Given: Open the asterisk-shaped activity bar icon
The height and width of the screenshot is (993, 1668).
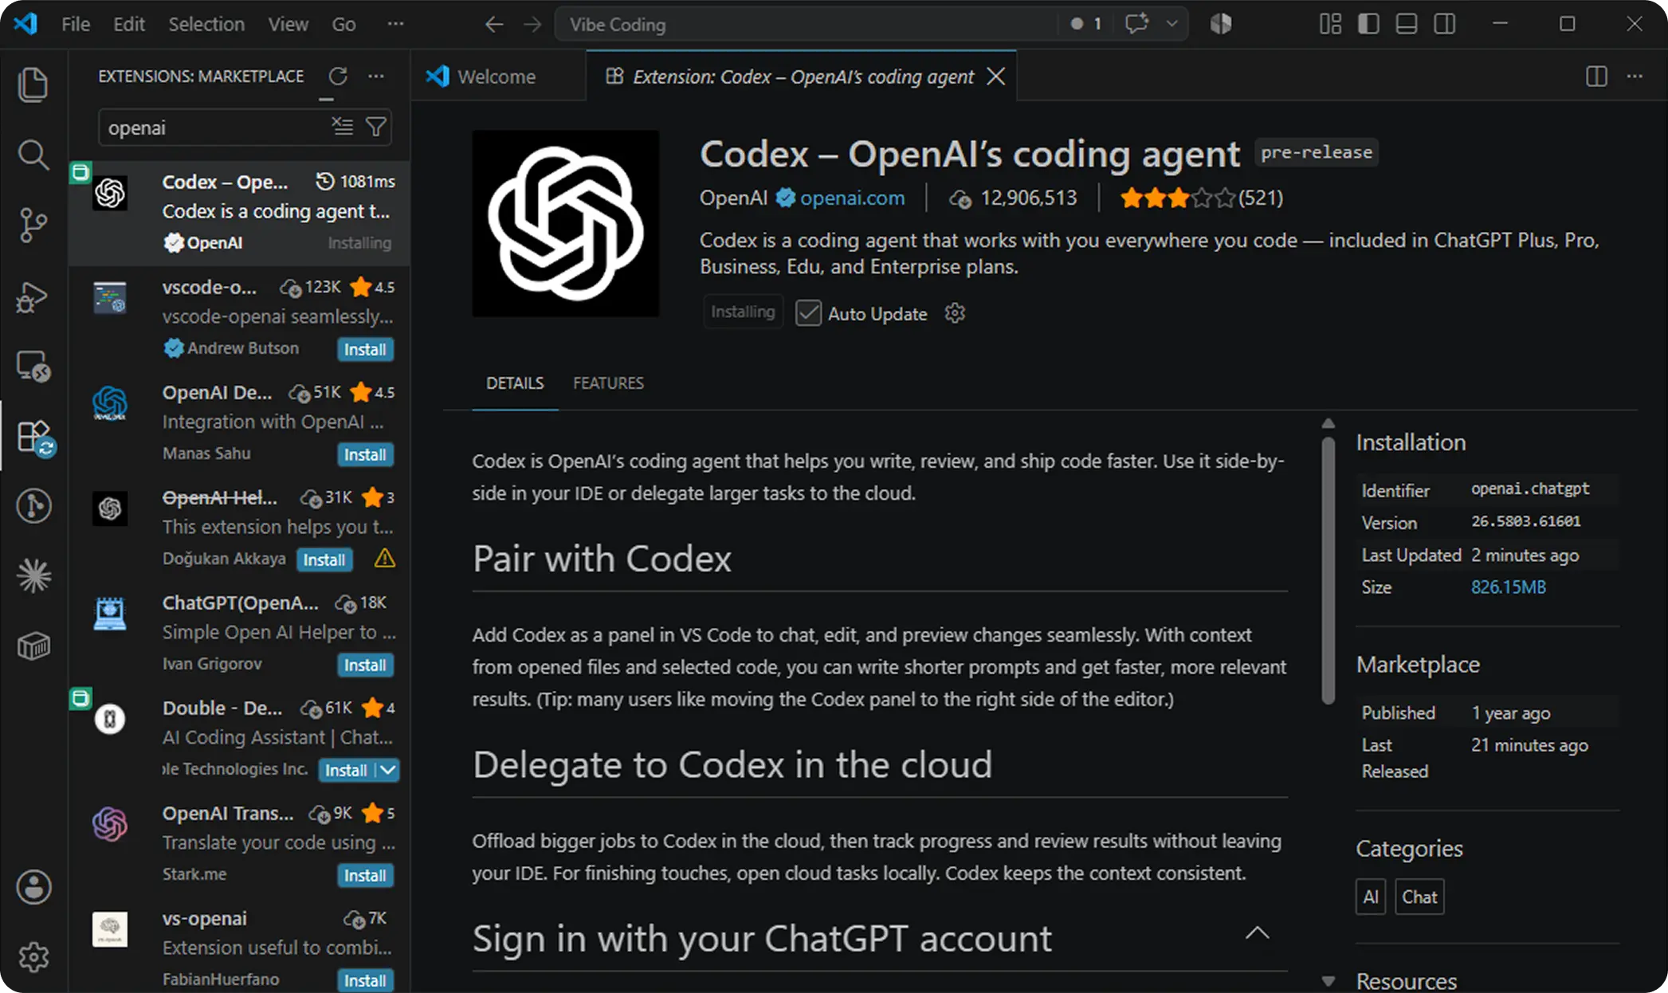Looking at the screenshot, I should pyautogui.click(x=33, y=575).
